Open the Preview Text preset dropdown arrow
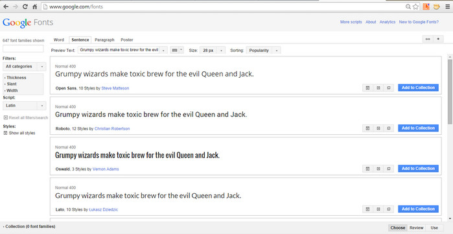Screen dimensions: 453x234 click(163, 51)
